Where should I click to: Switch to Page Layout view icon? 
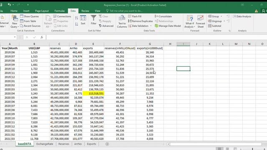pyautogui.click(x=227, y=149)
